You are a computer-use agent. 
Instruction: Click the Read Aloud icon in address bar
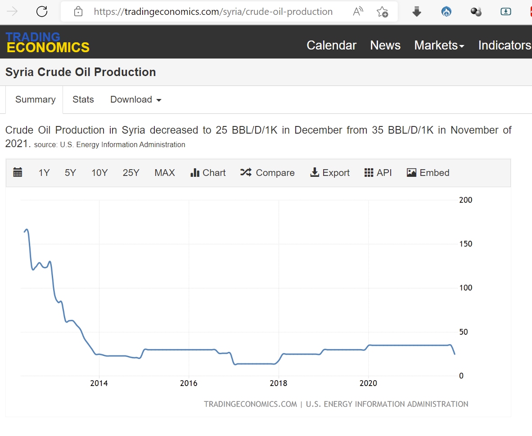click(x=358, y=12)
